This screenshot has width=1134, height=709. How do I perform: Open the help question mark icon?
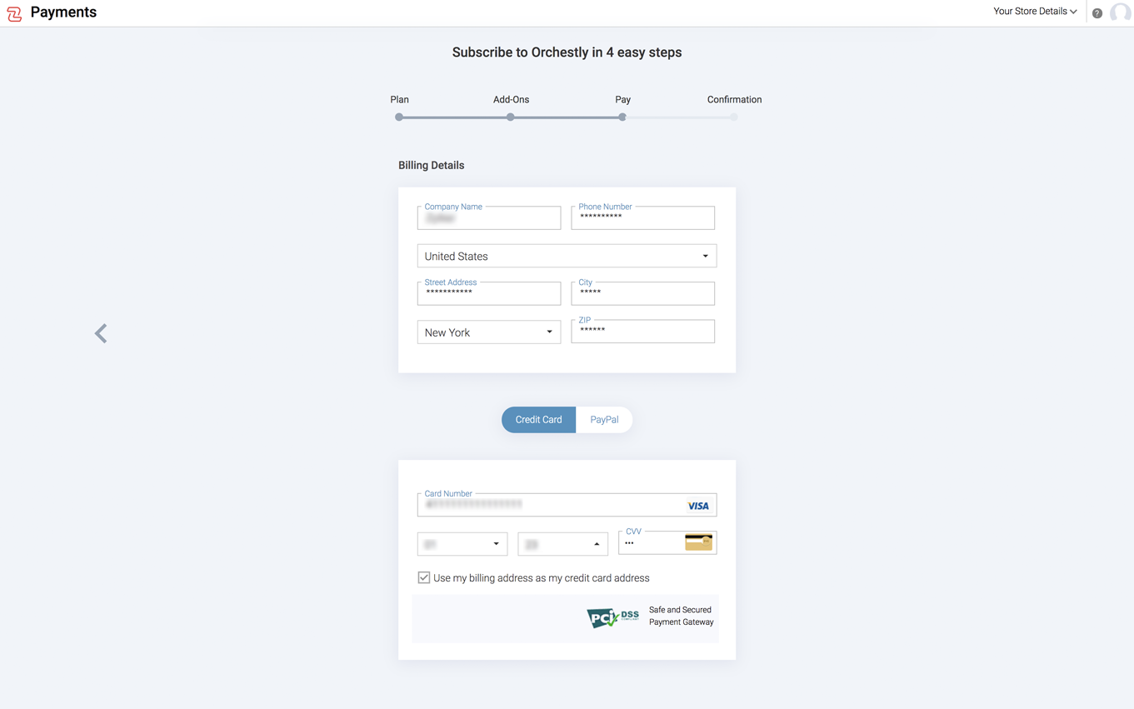coord(1097,12)
